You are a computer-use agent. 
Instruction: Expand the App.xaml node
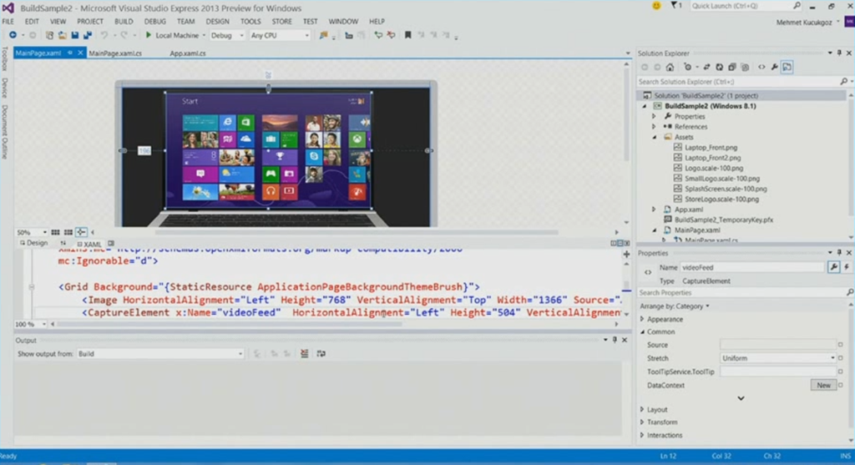click(x=654, y=210)
